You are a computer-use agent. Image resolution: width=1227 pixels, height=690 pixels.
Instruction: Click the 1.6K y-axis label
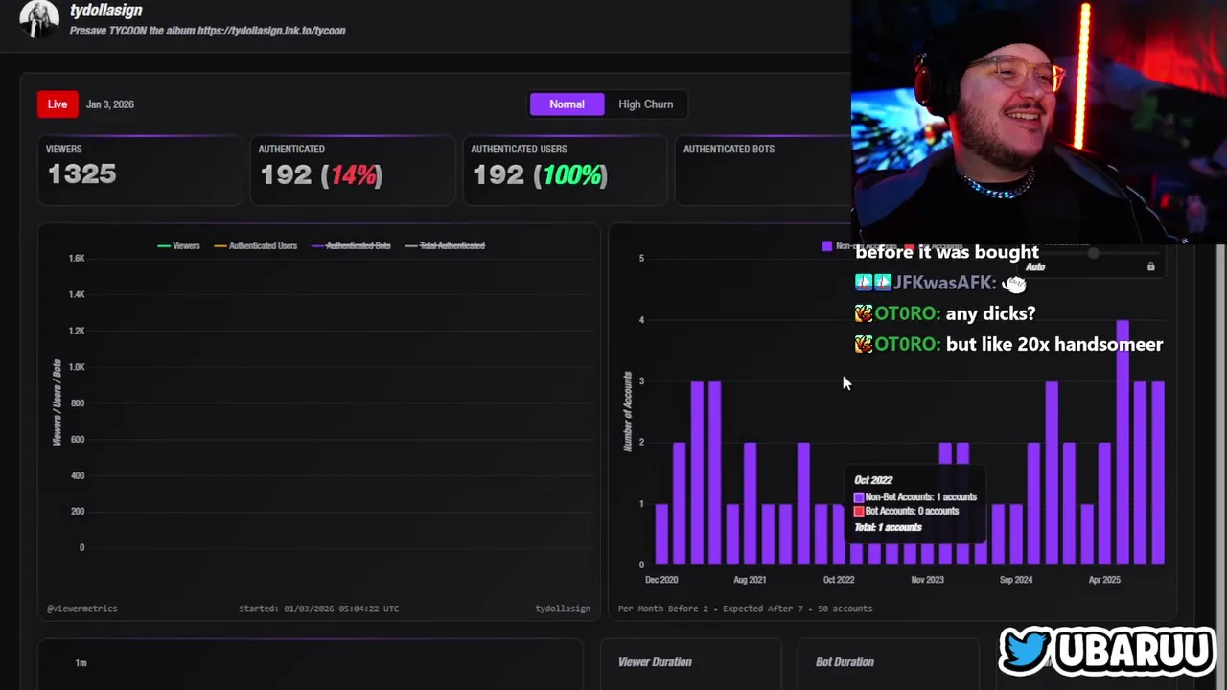[77, 258]
